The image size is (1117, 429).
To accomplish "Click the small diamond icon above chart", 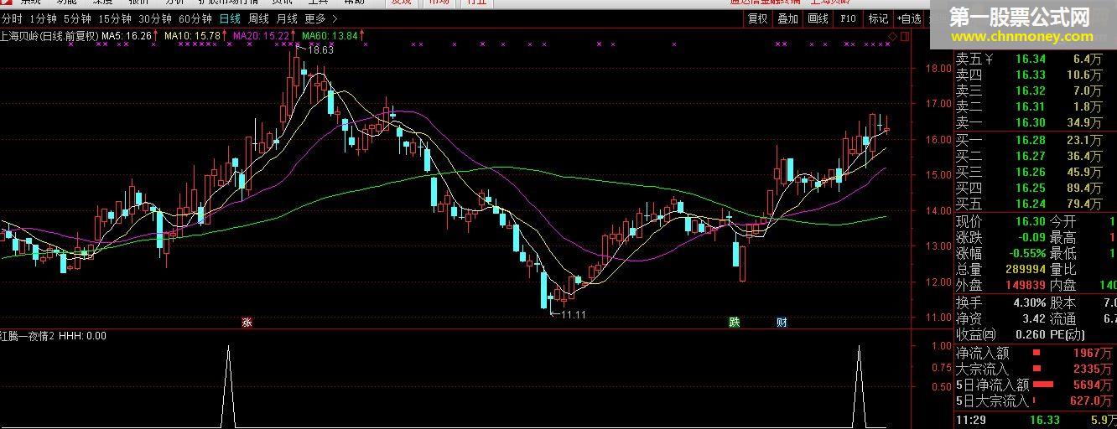I will (x=894, y=36).
